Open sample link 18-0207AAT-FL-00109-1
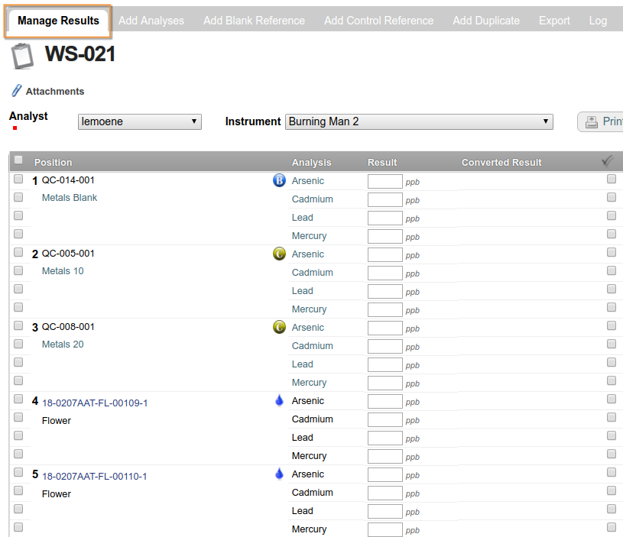 [95, 403]
